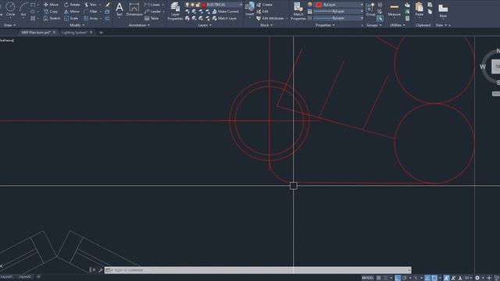
Task: Click the Base view button
Action: [x=443, y=10]
